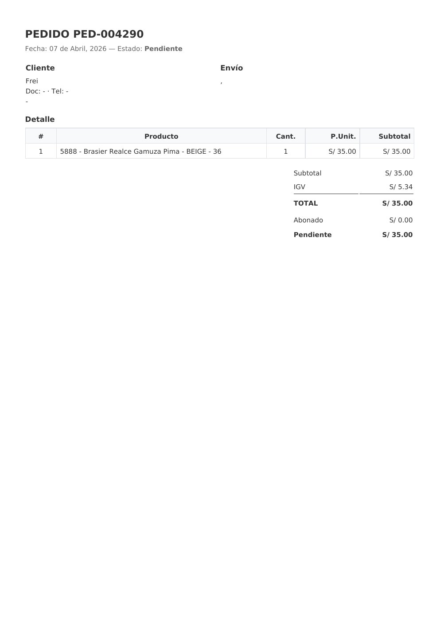Click the Producto column header
Screen dimensions: 440x622
point(161,136)
